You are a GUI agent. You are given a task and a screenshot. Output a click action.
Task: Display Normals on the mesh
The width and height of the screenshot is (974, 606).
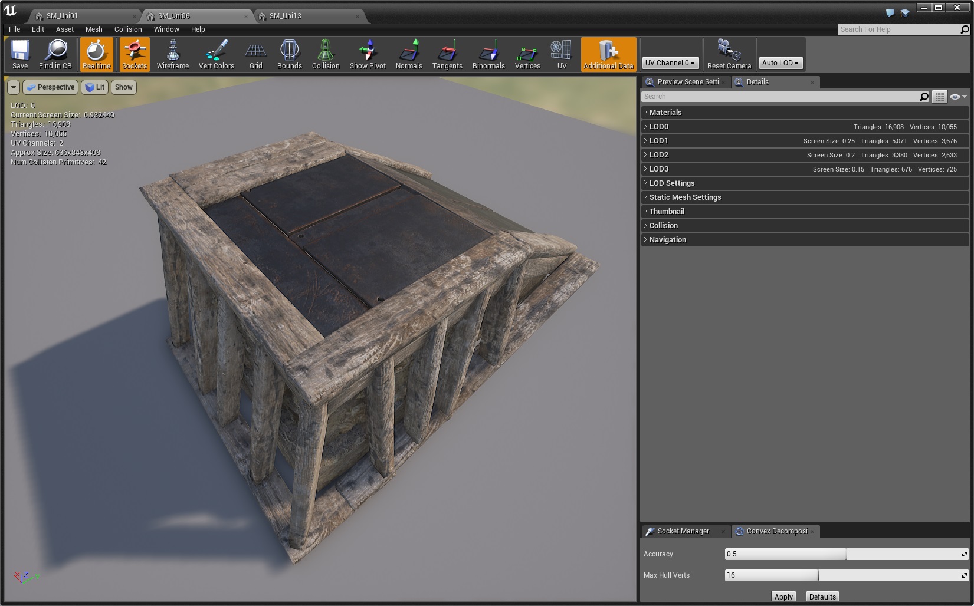point(409,54)
